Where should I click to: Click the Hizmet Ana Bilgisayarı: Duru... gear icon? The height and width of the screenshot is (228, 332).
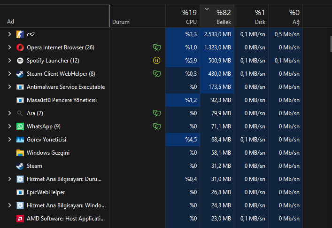click(x=20, y=179)
